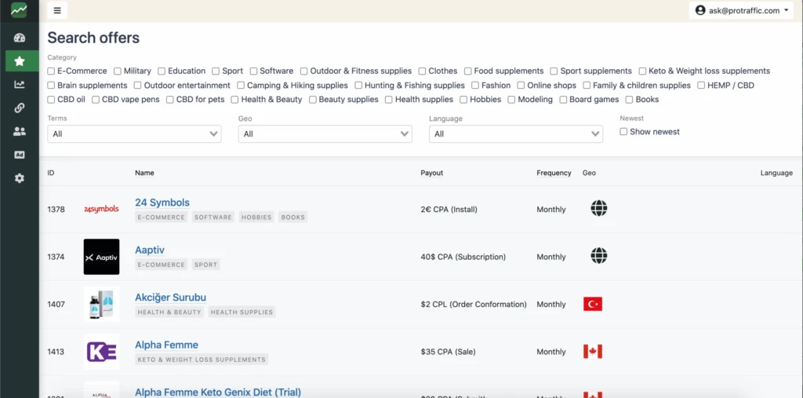Click the Frequency column header
Image resolution: width=803 pixels, height=398 pixels.
point(554,173)
